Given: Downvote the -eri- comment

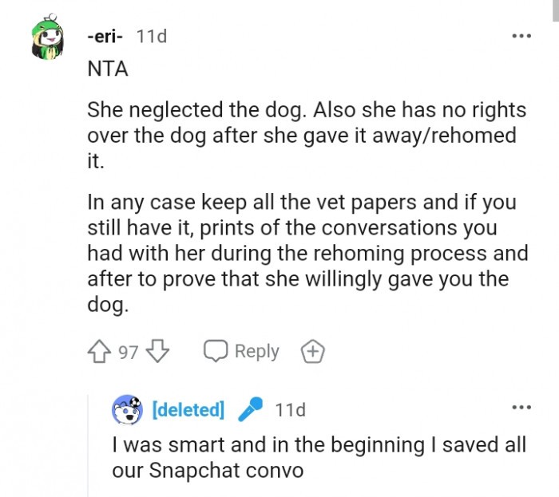Looking at the screenshot, I should coord(157,352).
